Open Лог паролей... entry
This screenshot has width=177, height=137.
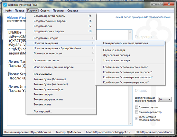pos(61,112)
